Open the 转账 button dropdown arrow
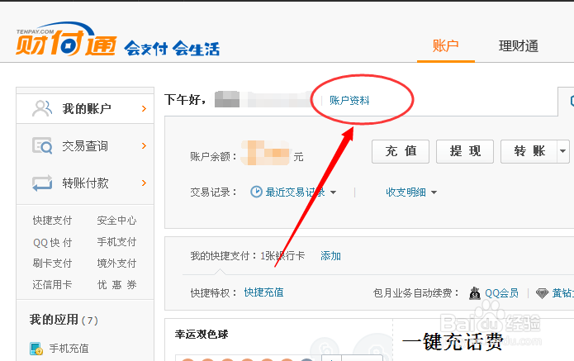This screenshot has height=361, width=574. coord(563,151)
